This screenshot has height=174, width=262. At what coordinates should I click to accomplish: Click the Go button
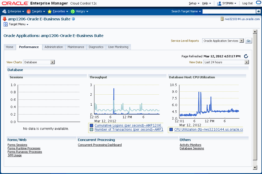[249, 41]
